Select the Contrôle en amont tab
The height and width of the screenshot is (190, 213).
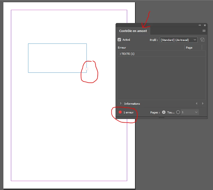point(133,31)
